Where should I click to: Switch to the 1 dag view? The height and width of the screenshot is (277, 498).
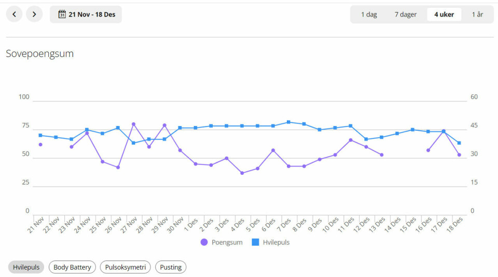[x=369, y=15]
